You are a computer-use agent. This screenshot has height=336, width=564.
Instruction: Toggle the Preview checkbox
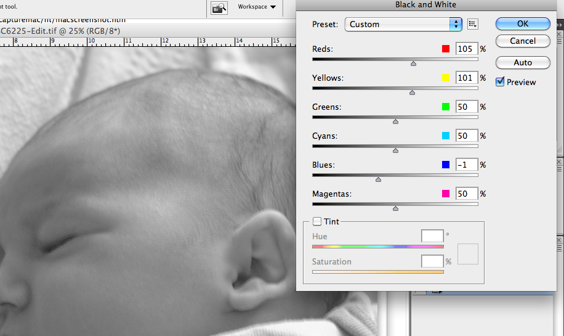click(x=500, y=82)
